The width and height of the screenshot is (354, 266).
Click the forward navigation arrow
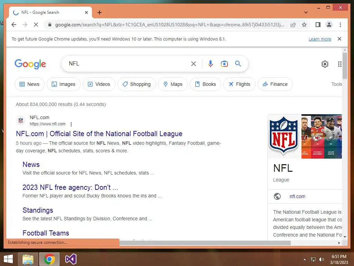25,25
